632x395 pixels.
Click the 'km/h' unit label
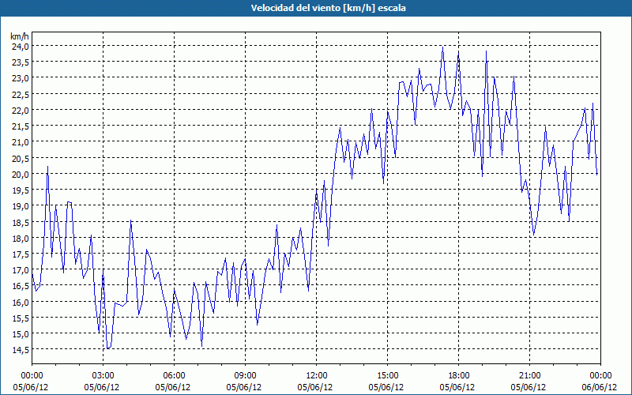click(20, 36)
